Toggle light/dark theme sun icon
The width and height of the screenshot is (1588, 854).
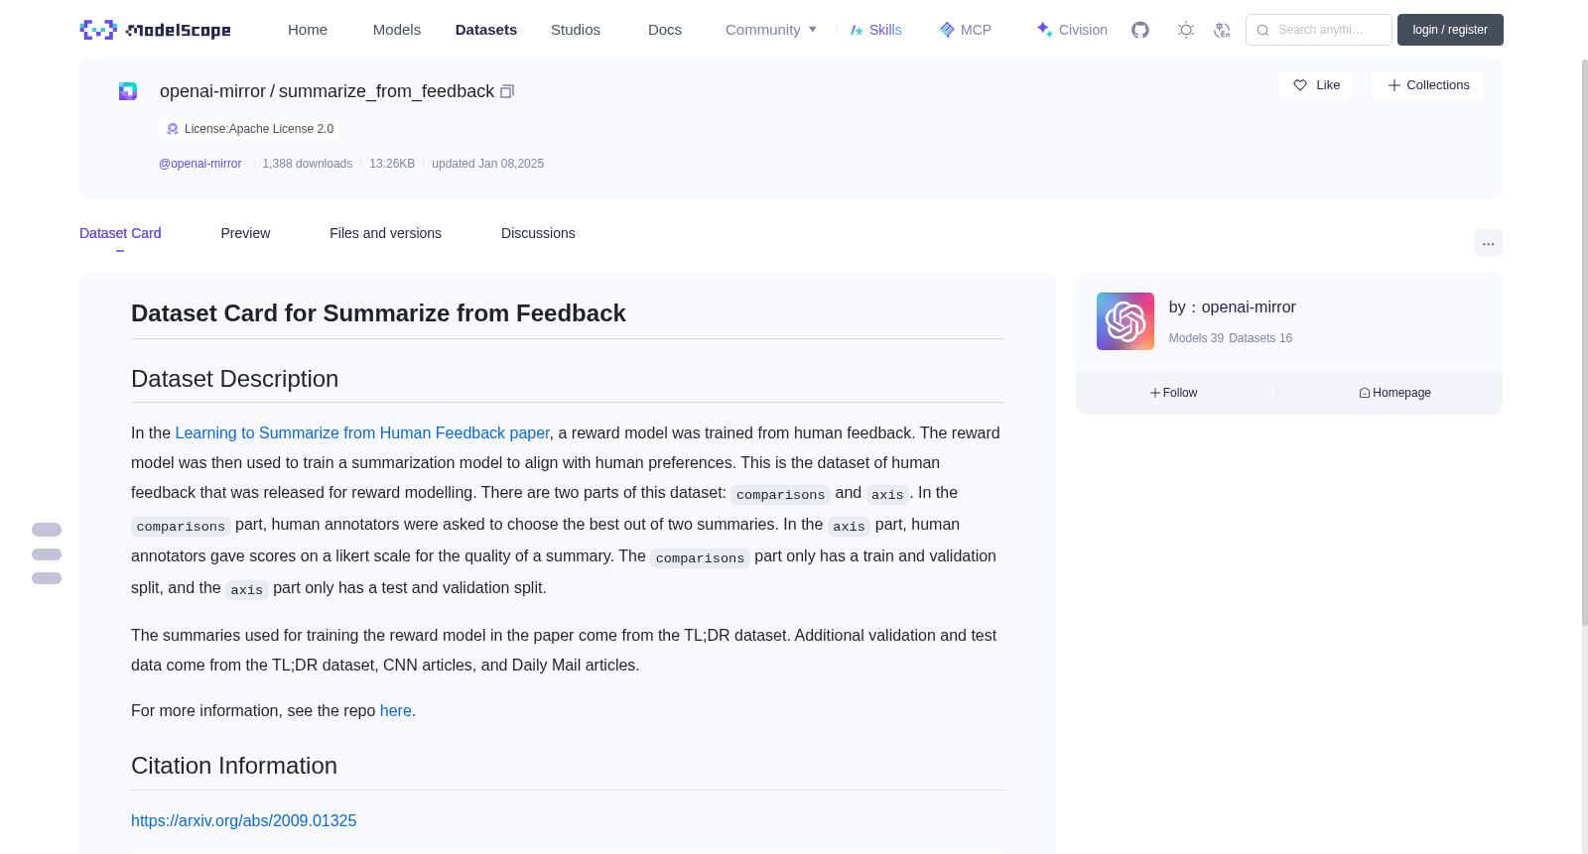[1186, 30]
